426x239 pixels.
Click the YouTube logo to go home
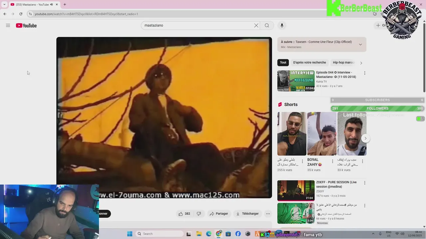coord(26,26)
